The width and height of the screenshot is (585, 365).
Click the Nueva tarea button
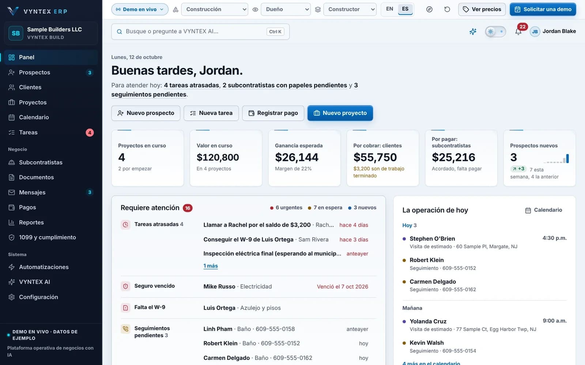[x=211, y=113]
